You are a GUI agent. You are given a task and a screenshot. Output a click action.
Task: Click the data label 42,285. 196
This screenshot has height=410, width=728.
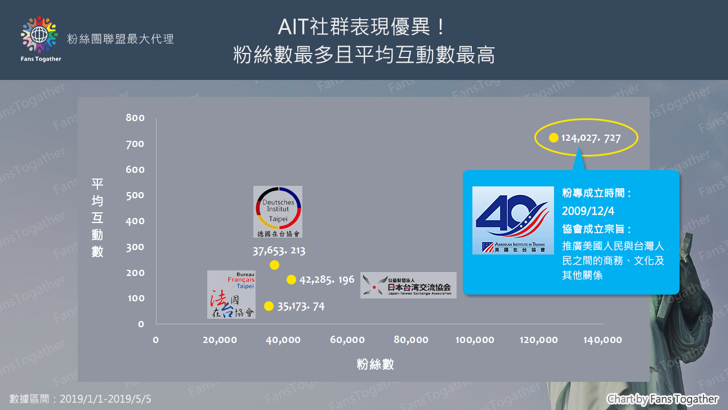(x=327, y=280)
